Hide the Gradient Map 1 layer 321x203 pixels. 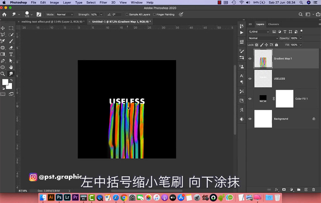tap(250, 59)
